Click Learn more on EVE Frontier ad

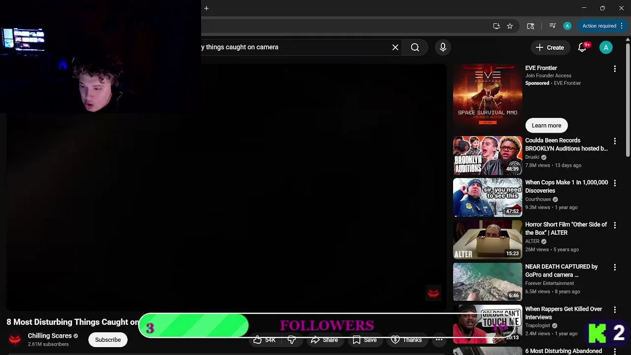tap(546, 125)
